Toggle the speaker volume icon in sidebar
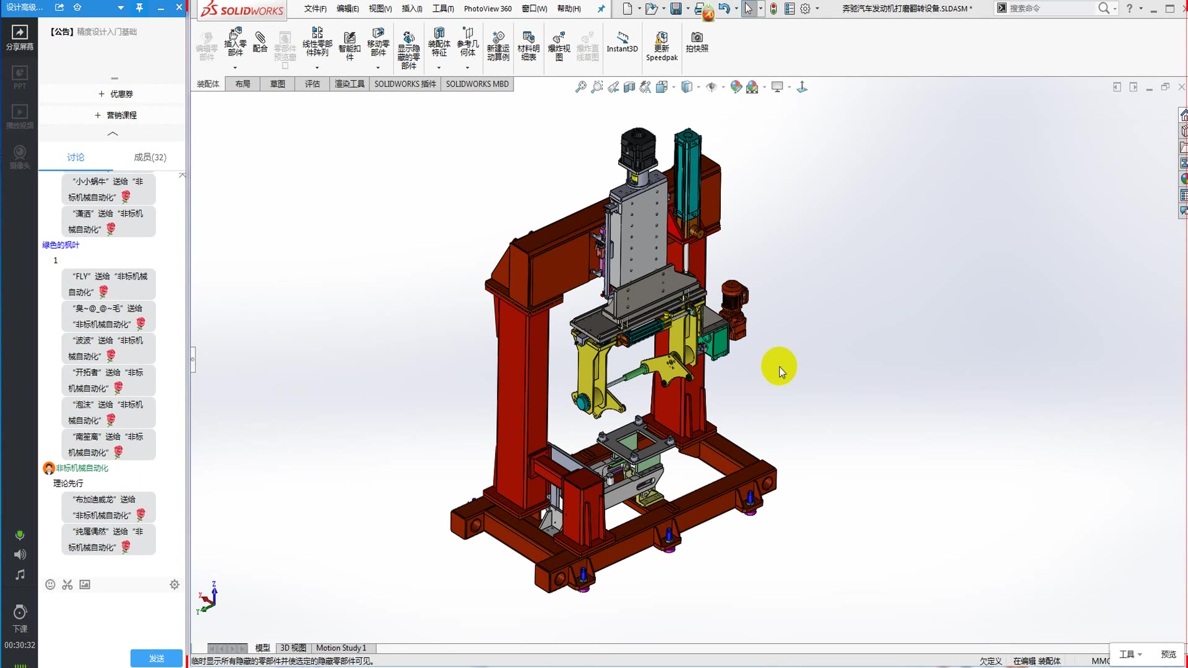 click(20, 555)
